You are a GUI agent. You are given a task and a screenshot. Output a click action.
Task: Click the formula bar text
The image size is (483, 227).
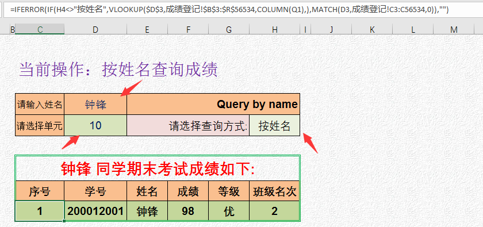click(229, 10)
